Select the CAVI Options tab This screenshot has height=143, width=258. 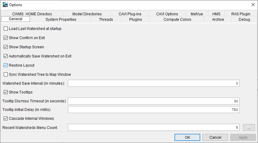click(167, 14)
